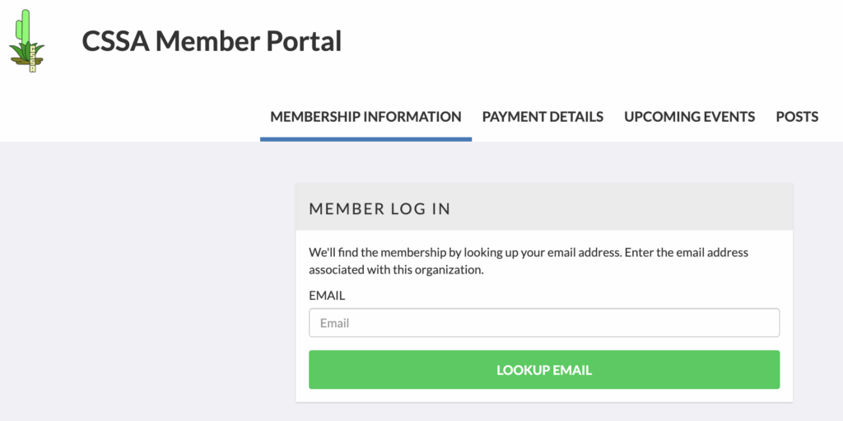This screenshot has height=421, width=843.
Task: Click the MEMBER LOG IN panel header
Action: (380, 208)
